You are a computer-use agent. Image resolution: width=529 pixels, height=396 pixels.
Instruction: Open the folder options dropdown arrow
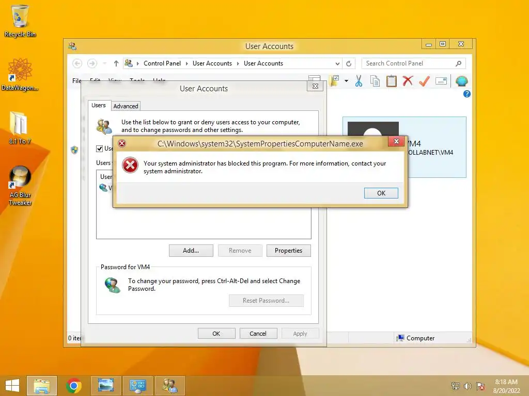point(346,81)
